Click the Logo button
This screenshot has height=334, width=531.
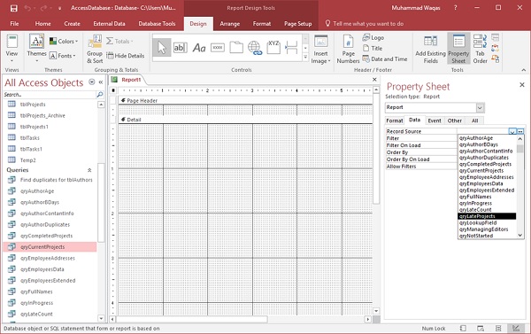click(373, 37)
